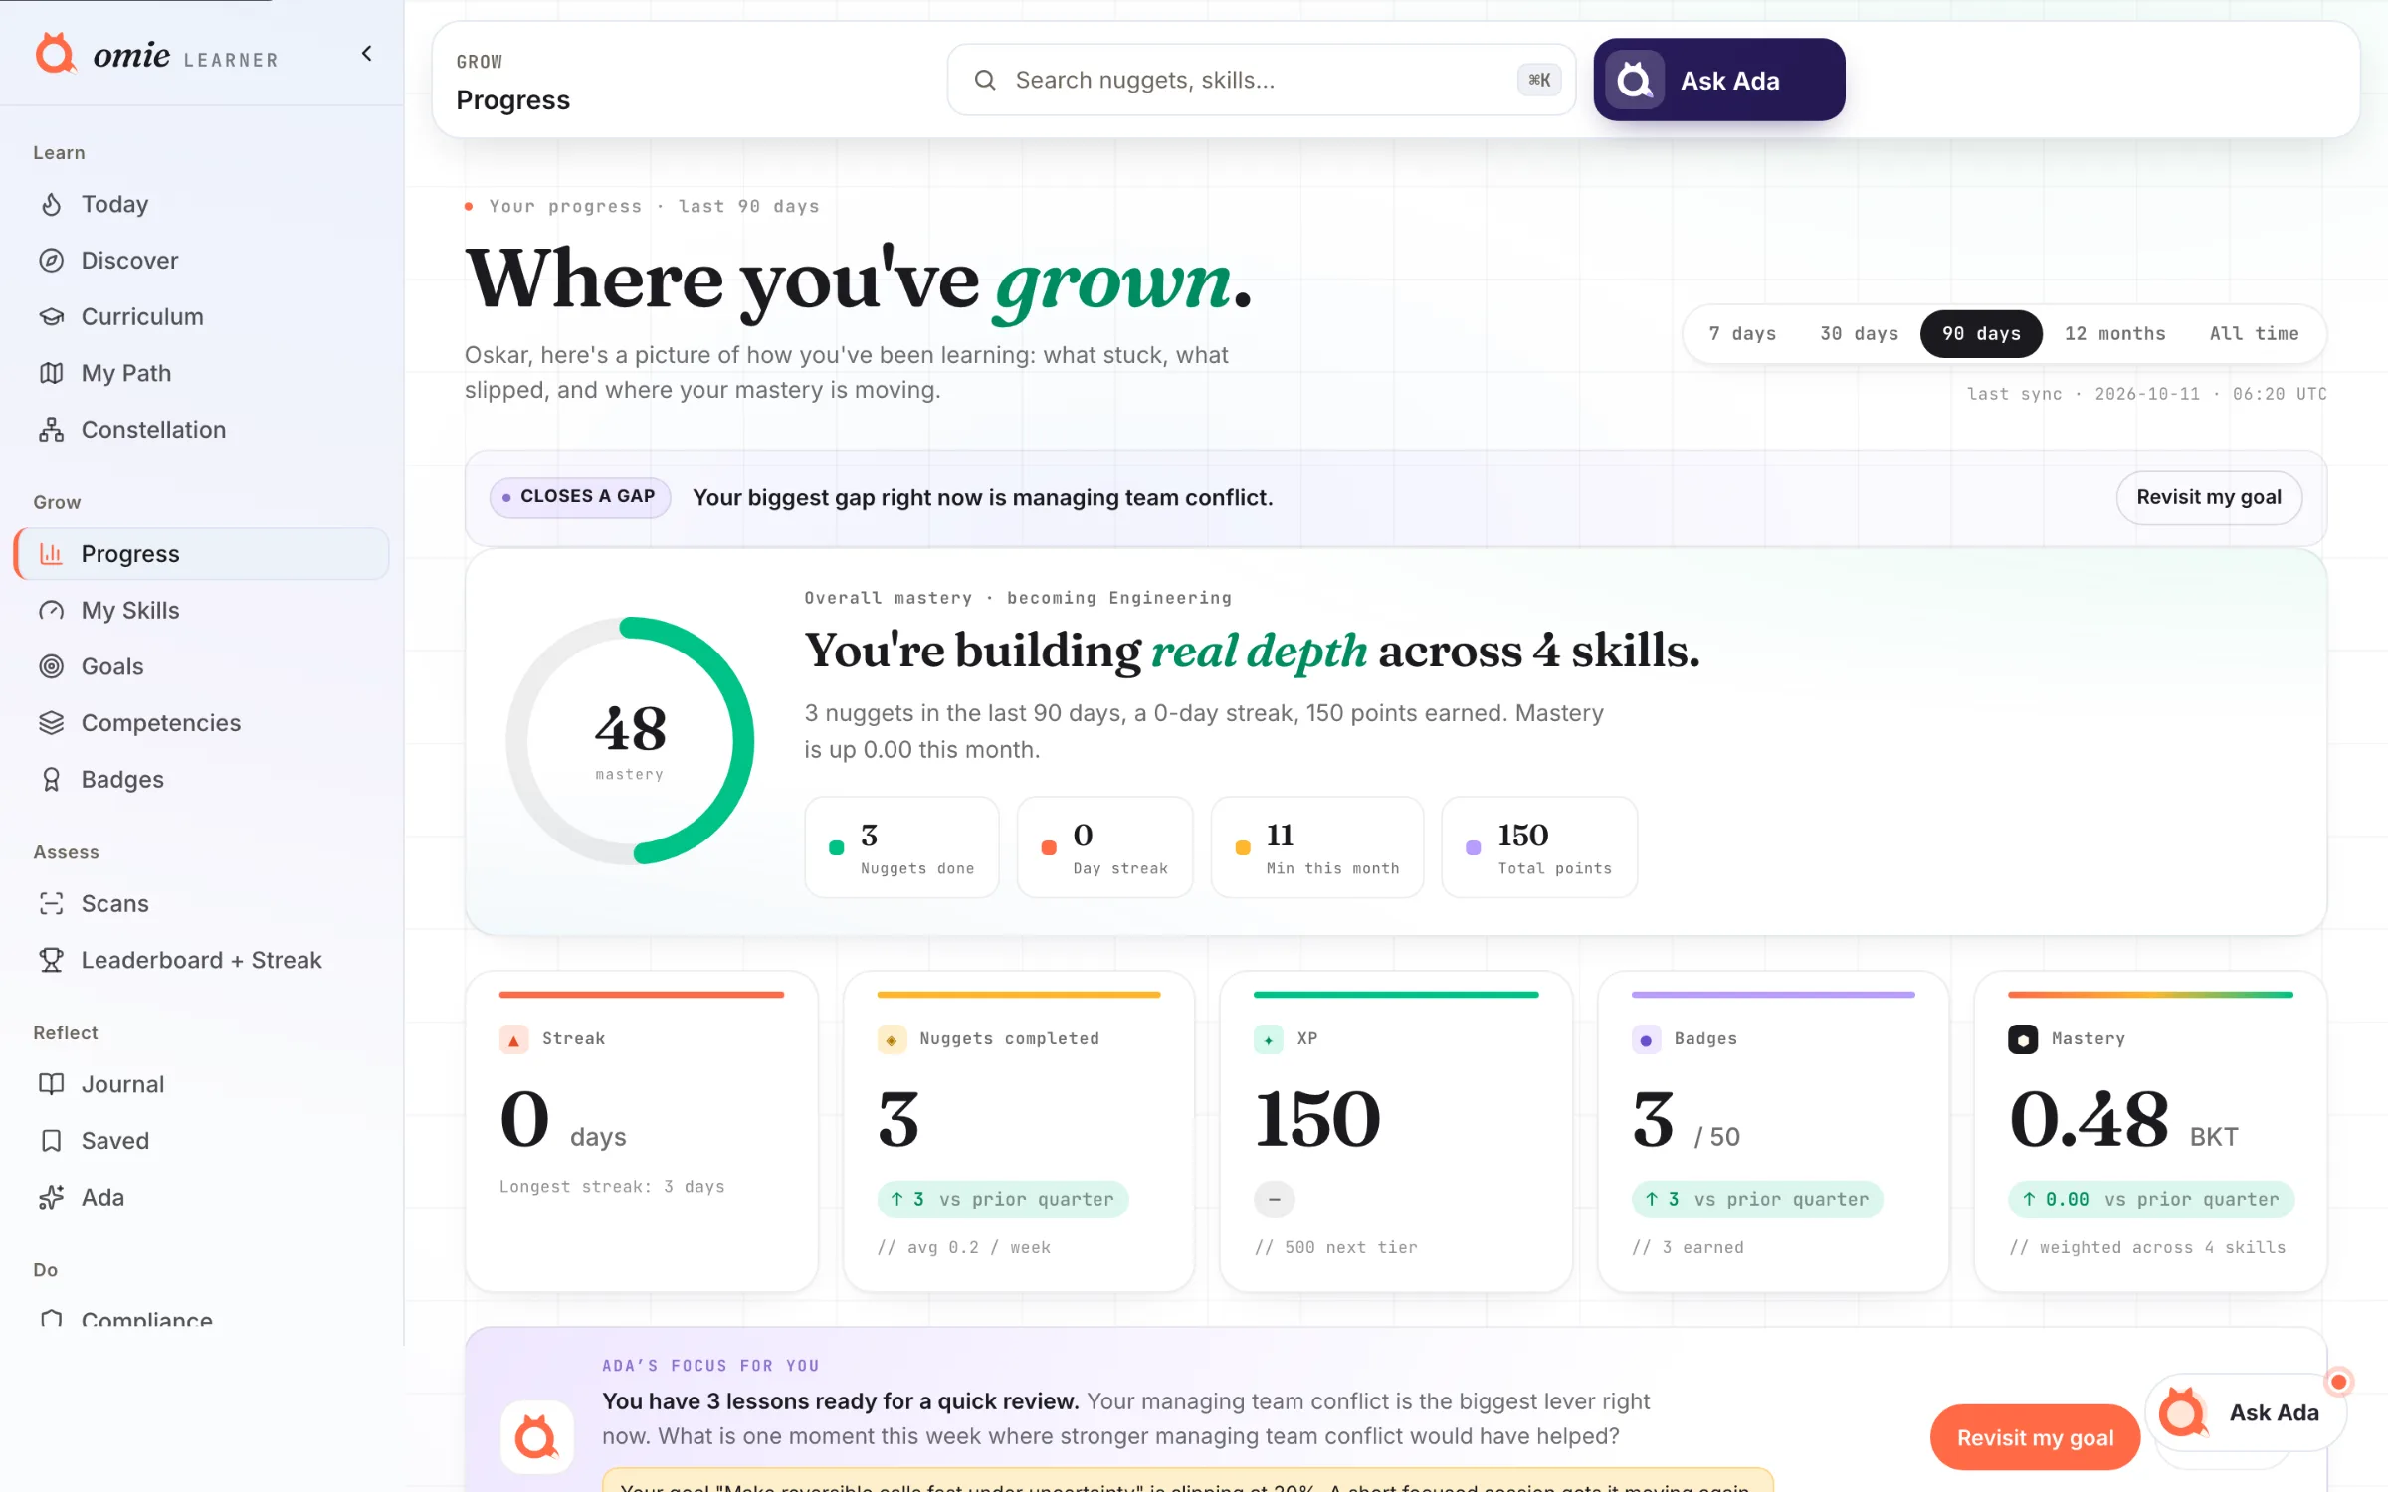
Task: Open Ada sparkle icon in sidebar
Action: click(52, 1198)
